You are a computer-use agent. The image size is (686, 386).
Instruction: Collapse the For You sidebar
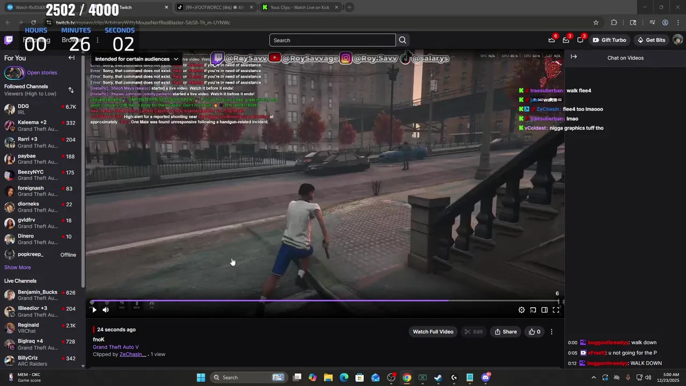coord(71,58)
